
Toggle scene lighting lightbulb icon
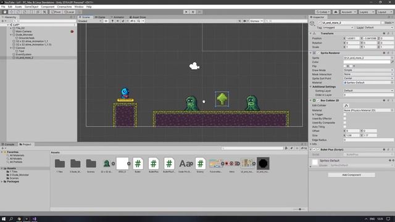[x=112, y=21]
